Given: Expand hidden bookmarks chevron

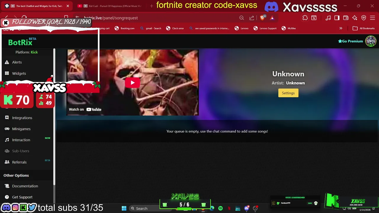Looking at the screenshot, I should (x=341, y=28).
